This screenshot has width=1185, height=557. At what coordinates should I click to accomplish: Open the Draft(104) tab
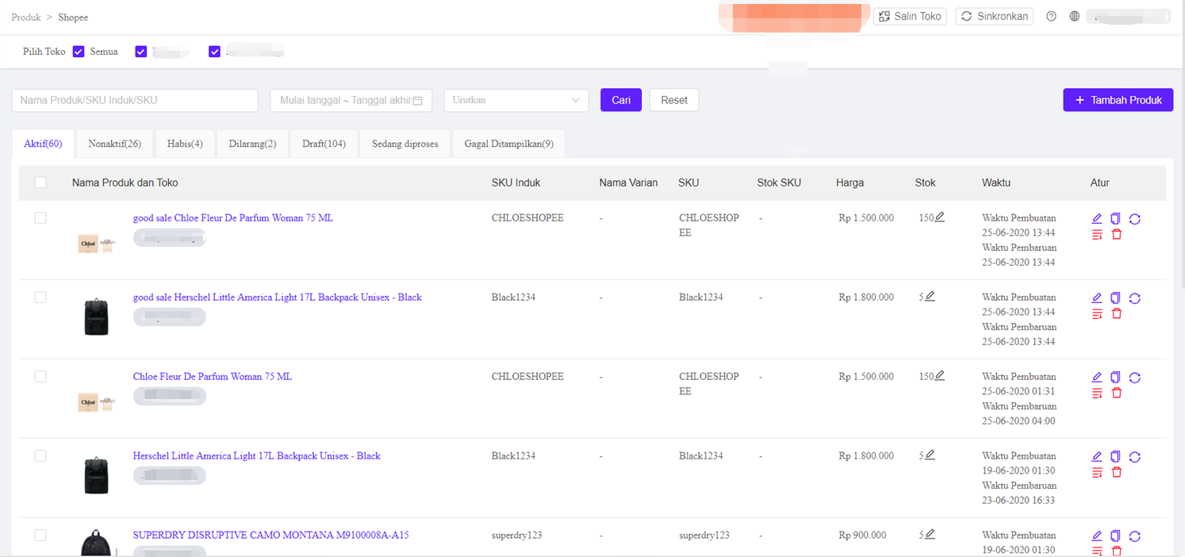(x=324, y=144)
